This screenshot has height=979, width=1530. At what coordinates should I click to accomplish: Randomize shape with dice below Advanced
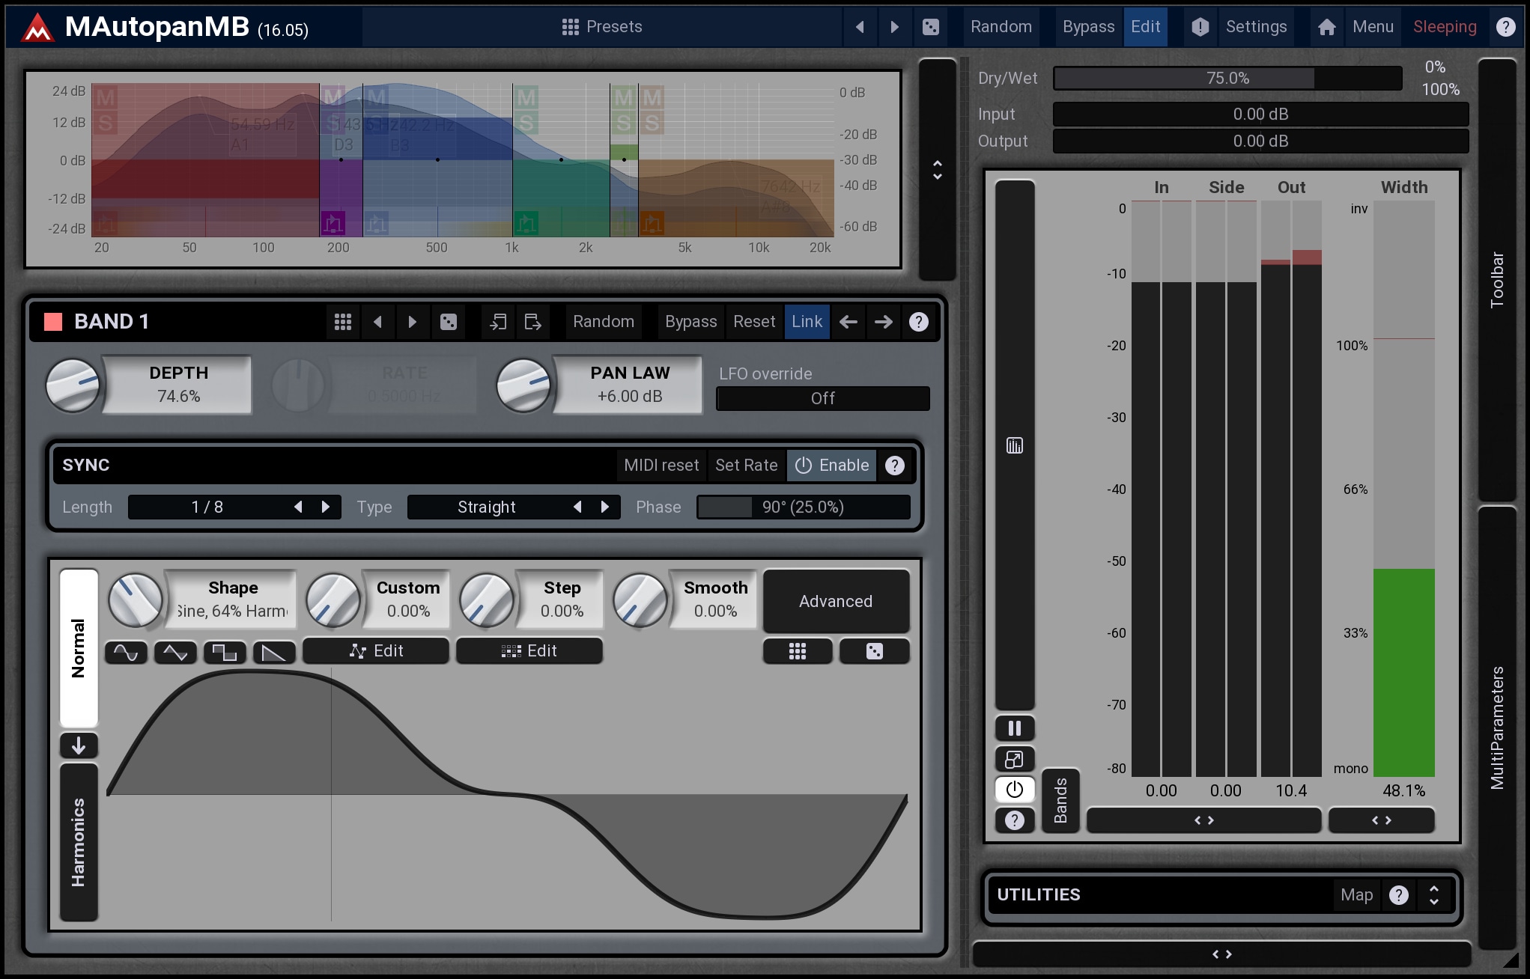(874, 651)
